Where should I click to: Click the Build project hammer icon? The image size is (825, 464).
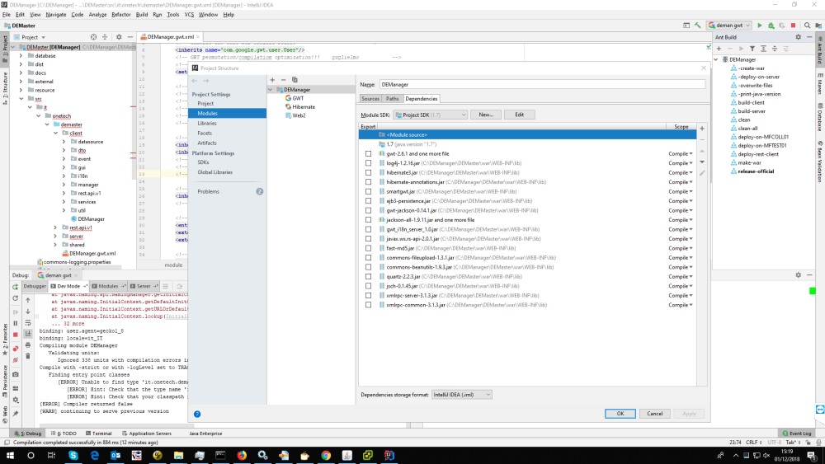tap(698, 26)
